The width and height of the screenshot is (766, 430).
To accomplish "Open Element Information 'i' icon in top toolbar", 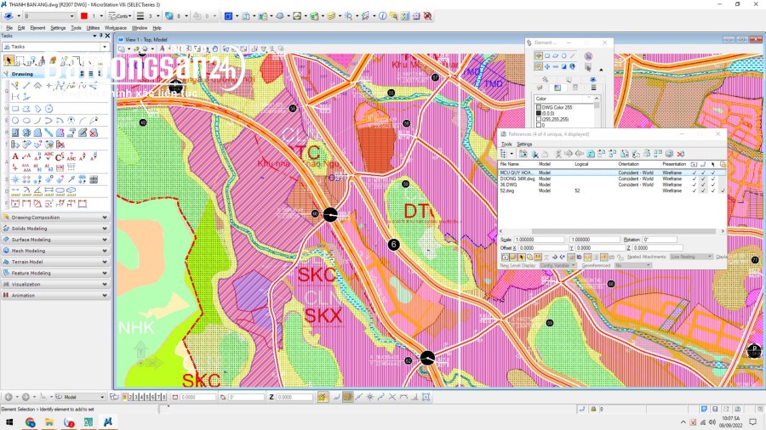I will 382,16.
